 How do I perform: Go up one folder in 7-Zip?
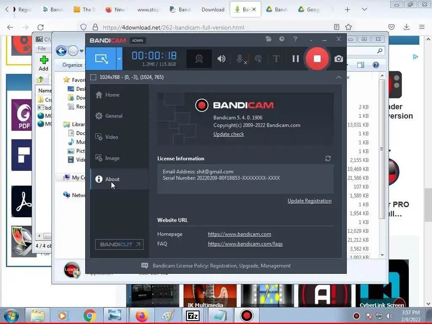[x=40, y=80]
